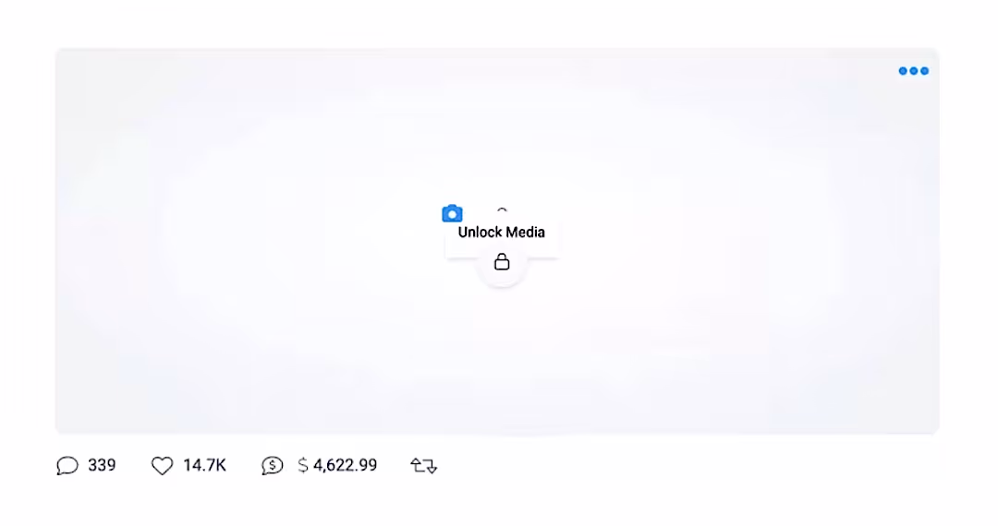Click the word Media in the unlock label
Image resolution: width=998 pixels, height=526 pixels.
click(x=526, y=232)
